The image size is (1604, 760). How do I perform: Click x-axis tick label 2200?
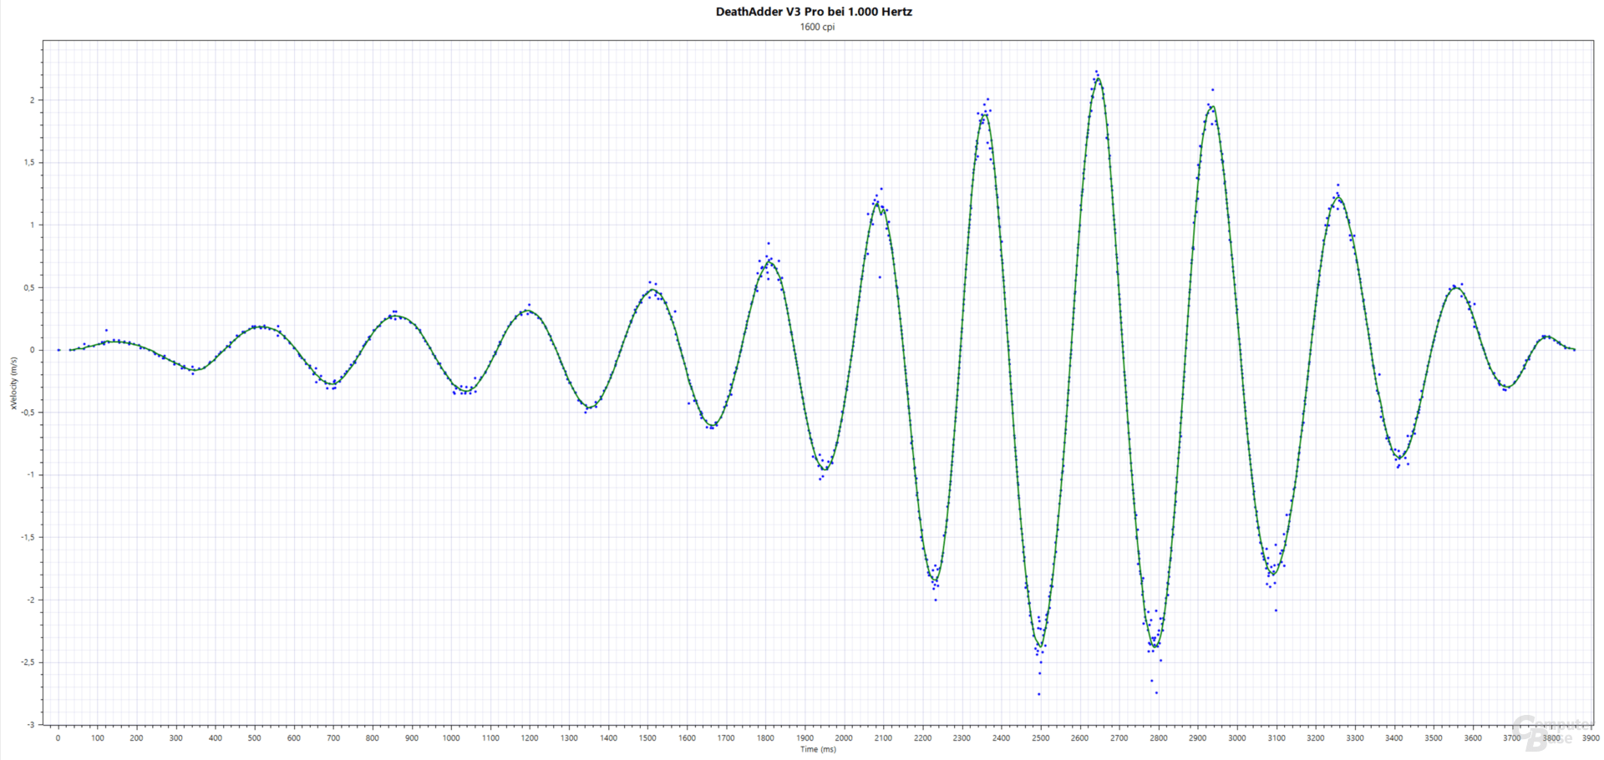pos(922,737)
